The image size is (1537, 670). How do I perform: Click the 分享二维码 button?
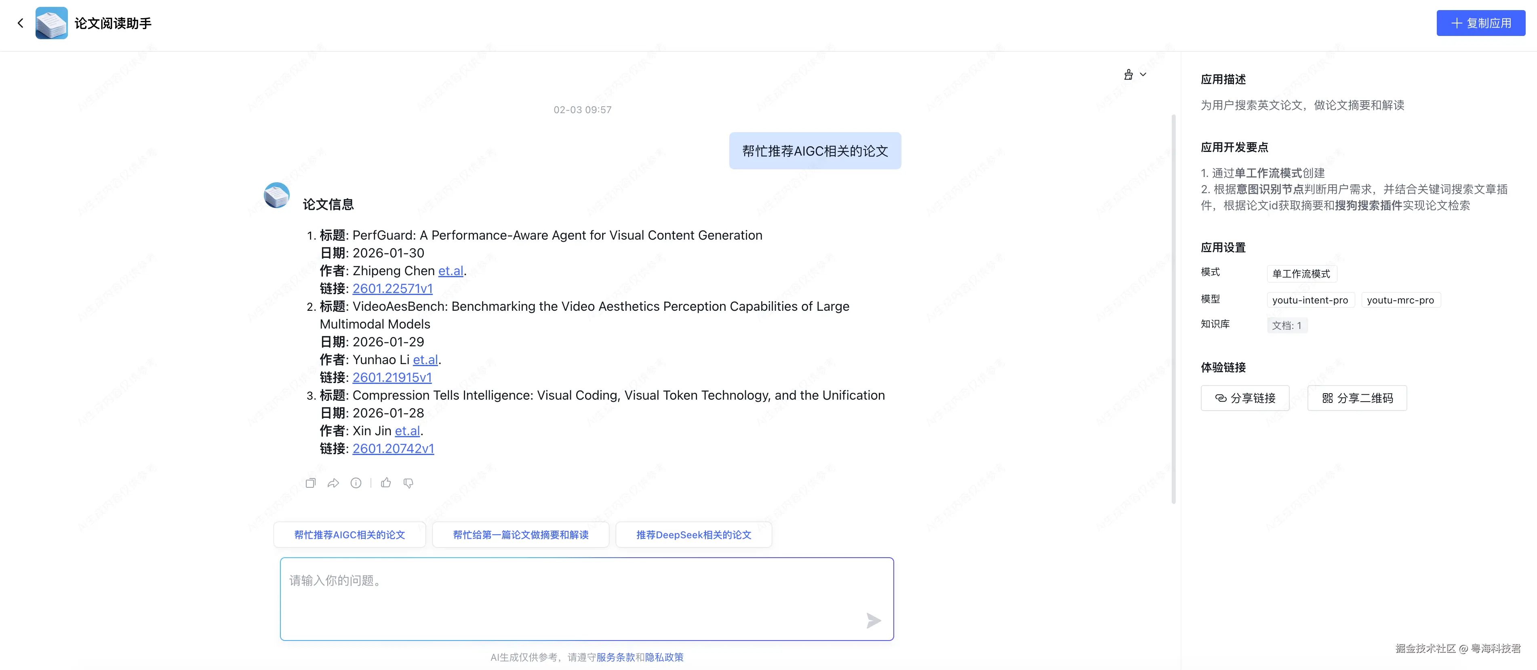click(1357, 398)
